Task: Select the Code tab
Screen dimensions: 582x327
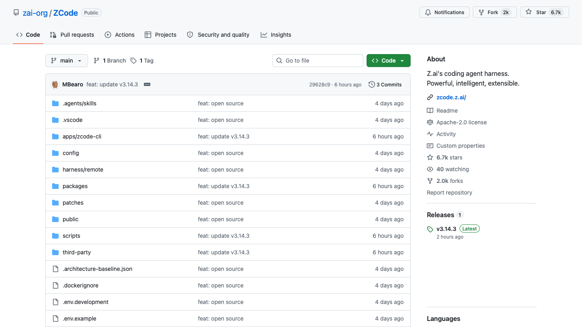Action: click(28, 35)
